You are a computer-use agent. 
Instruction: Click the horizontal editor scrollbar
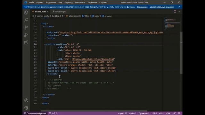(94, 111)
